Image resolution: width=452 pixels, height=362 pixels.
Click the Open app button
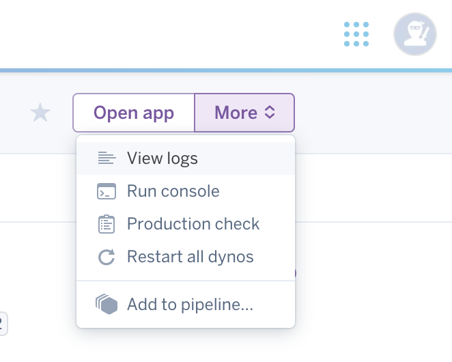[x=134, y=113]
